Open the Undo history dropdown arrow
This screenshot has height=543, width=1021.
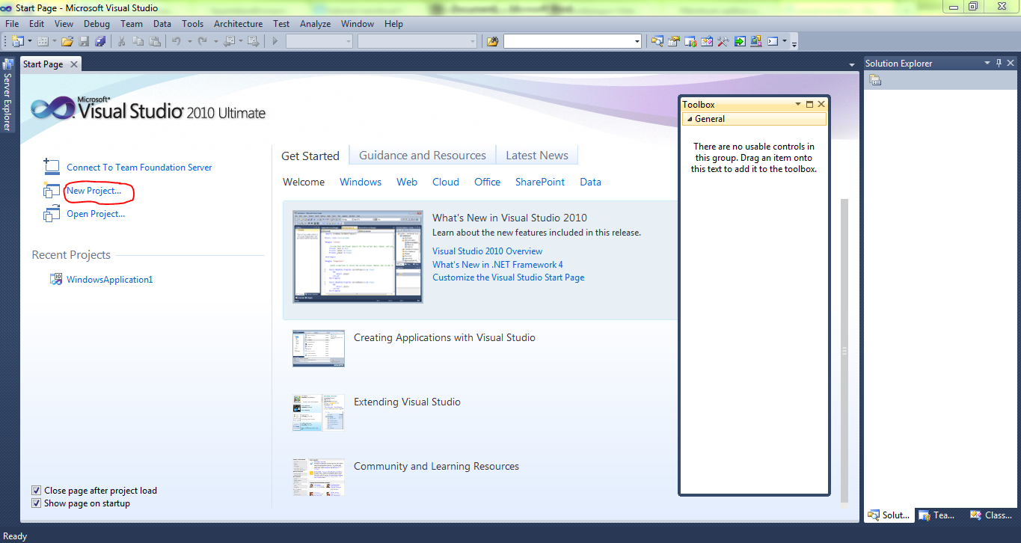pos(189,41)
